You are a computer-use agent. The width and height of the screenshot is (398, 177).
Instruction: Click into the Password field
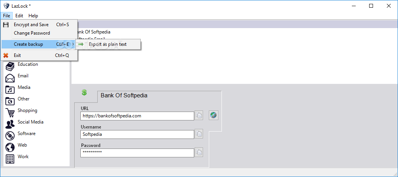137,153
